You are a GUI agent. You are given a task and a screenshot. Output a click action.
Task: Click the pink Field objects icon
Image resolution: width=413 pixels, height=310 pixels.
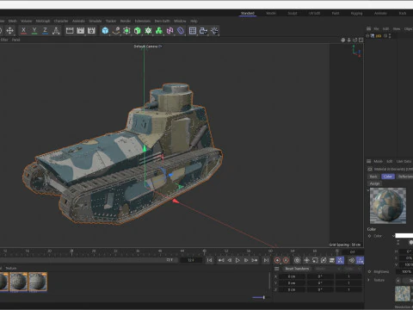(170, 30)
